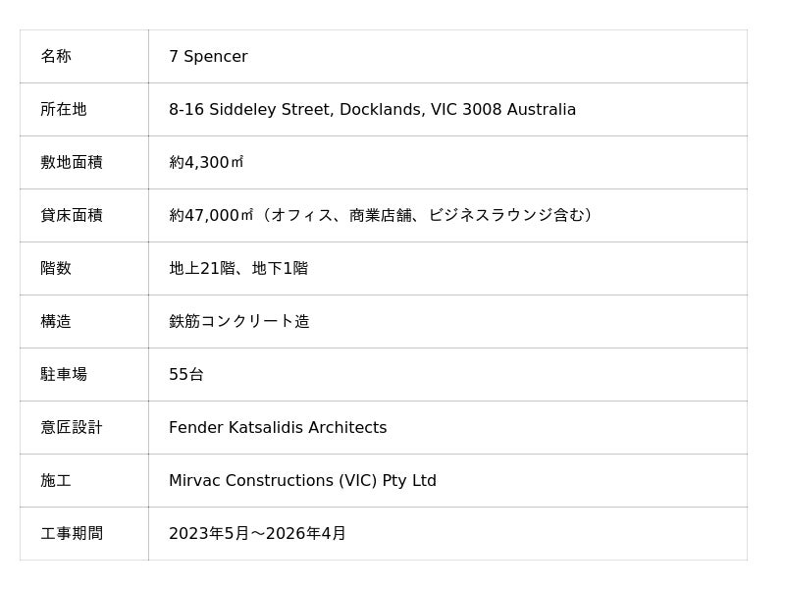Click the 施工 label cell
The height and width of the screenshot is (590, 785).
click(56, 481)
